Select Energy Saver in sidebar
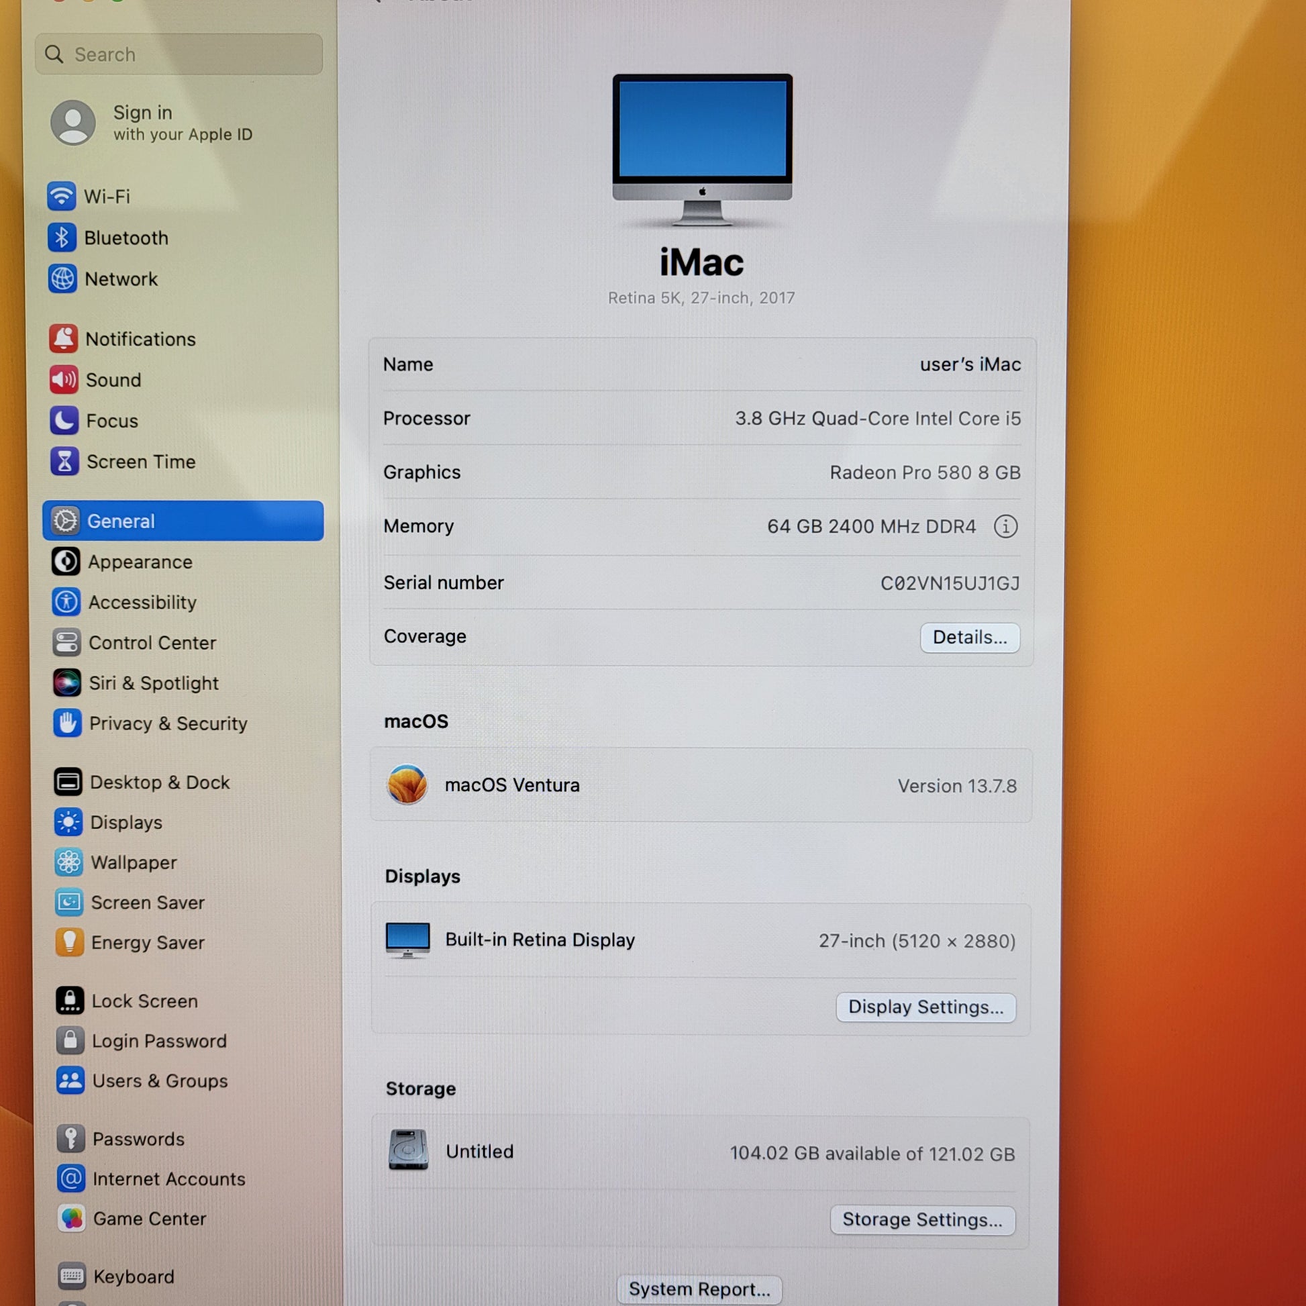 tap(148, 942)
